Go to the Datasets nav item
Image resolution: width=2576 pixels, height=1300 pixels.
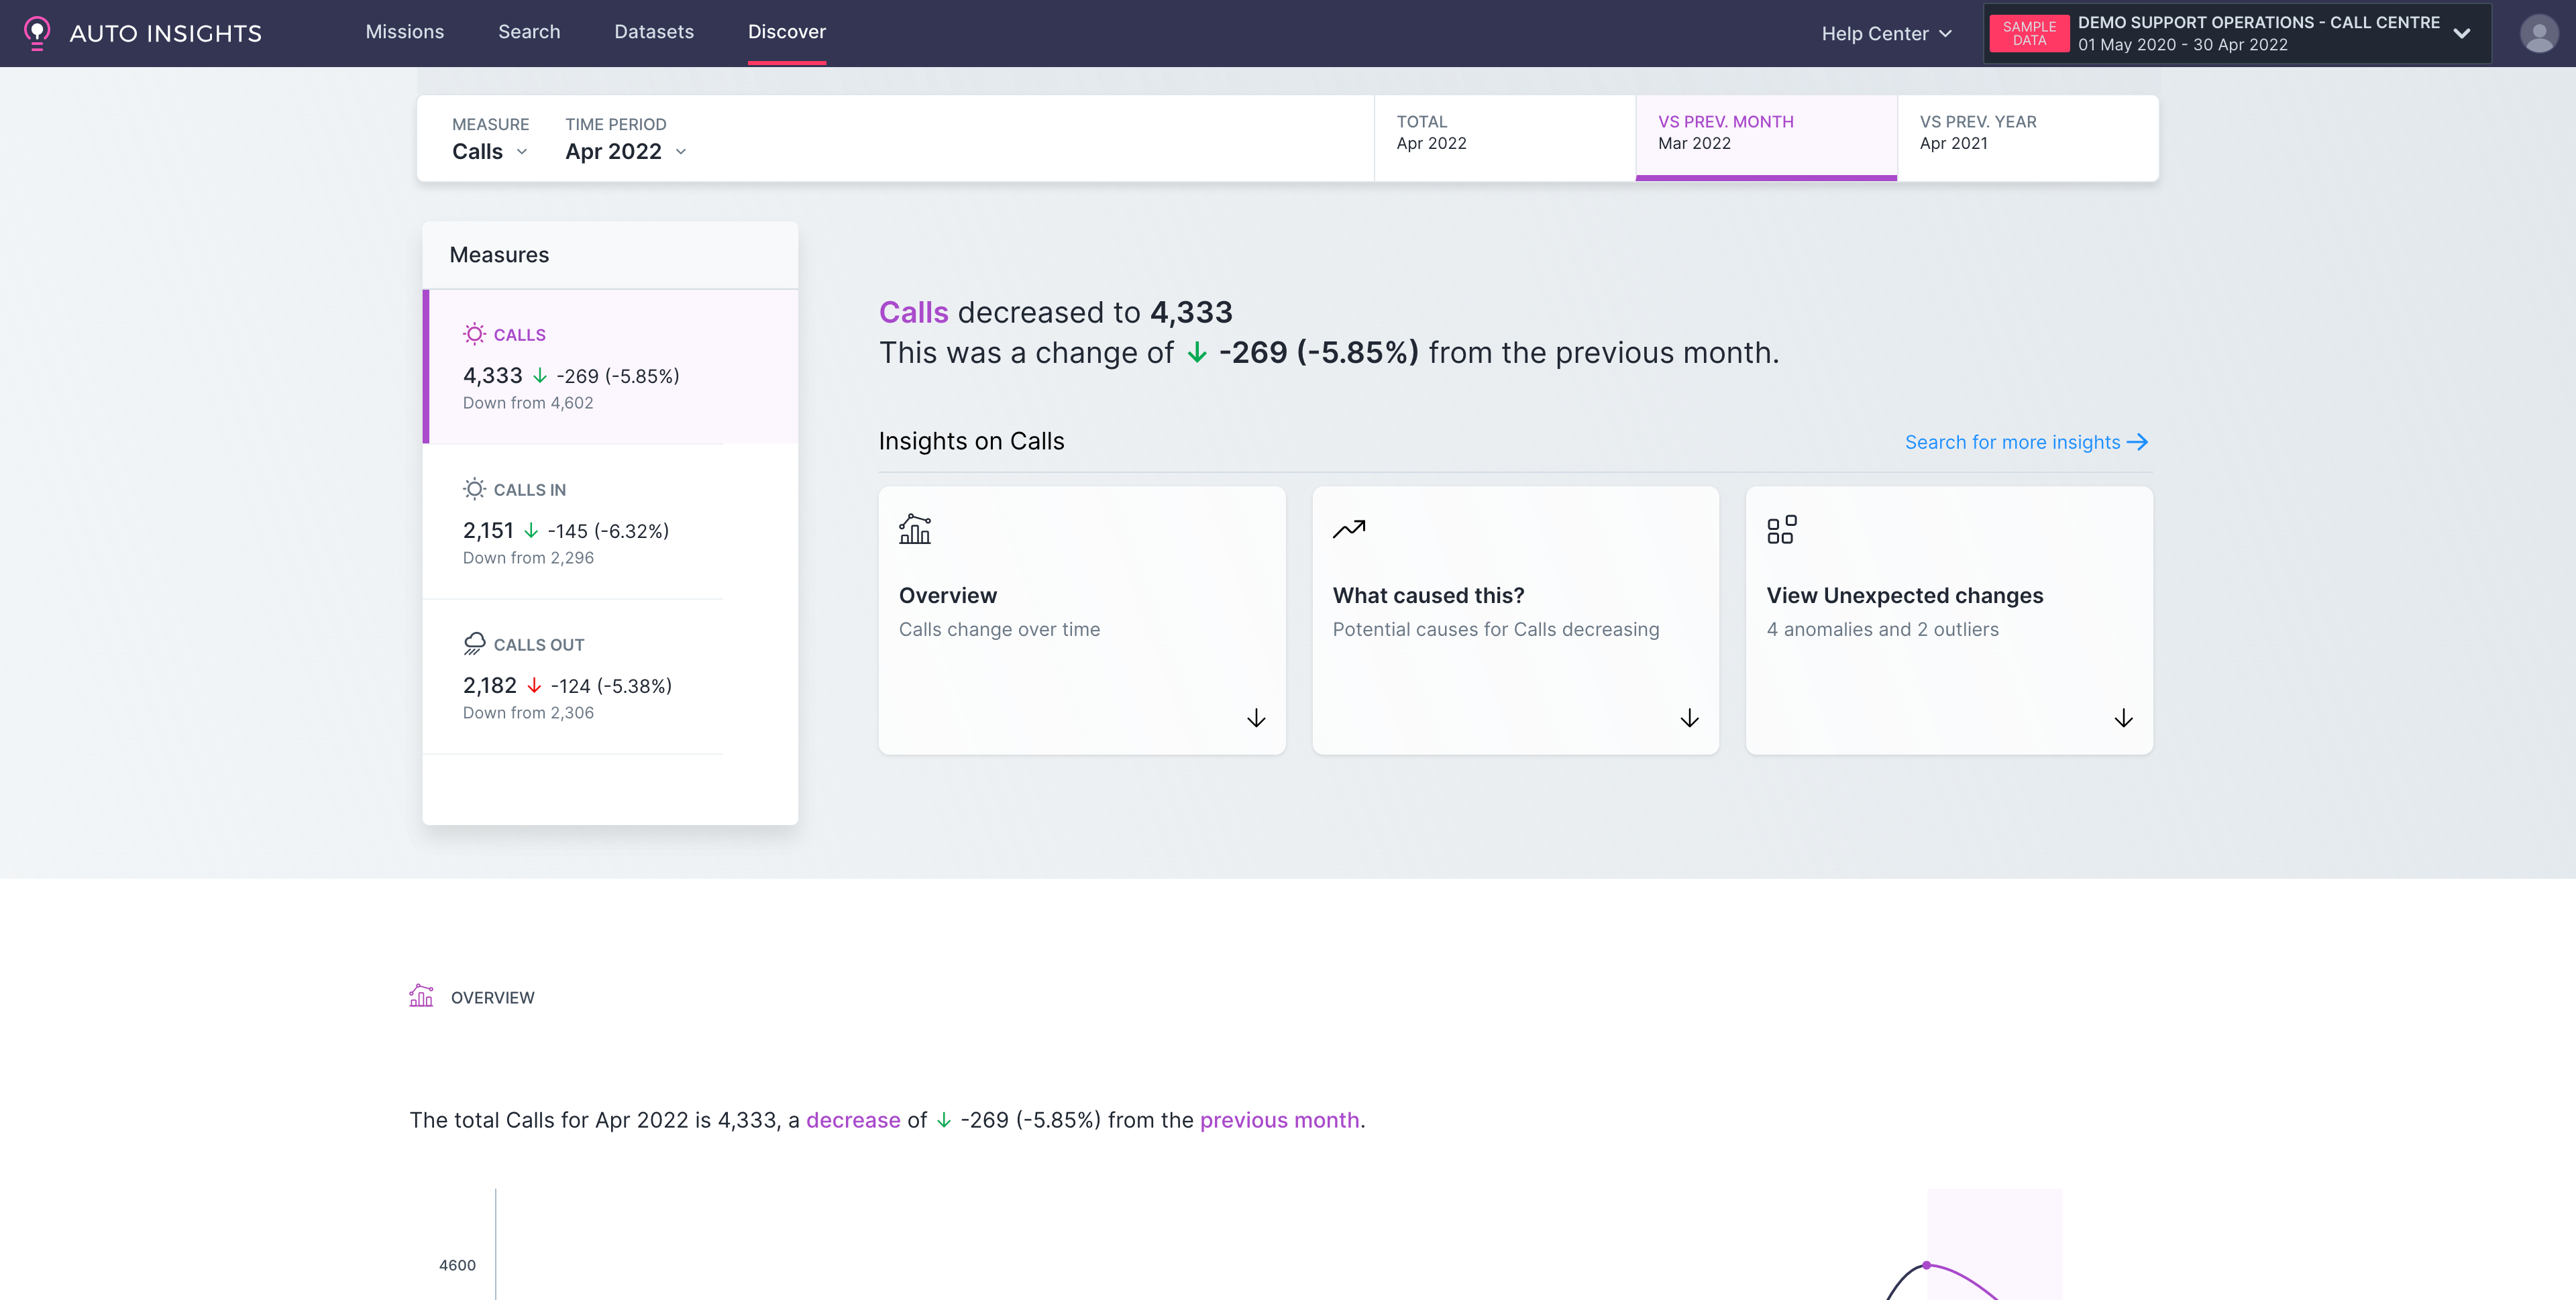click(653, 32)
